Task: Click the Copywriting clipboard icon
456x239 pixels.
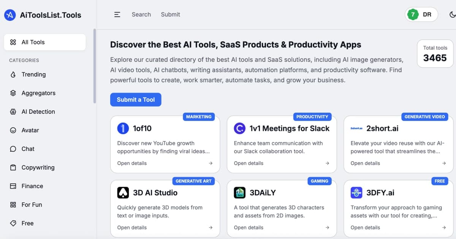Action: click(x=13, y=167)
